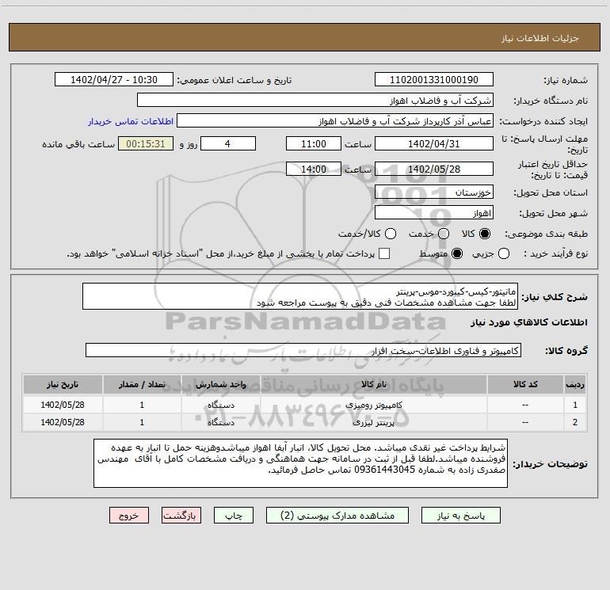Viewport: 610px width, 590px height.
Task: Click the remaining time counter 00:15:31
Action: (146, 143)
